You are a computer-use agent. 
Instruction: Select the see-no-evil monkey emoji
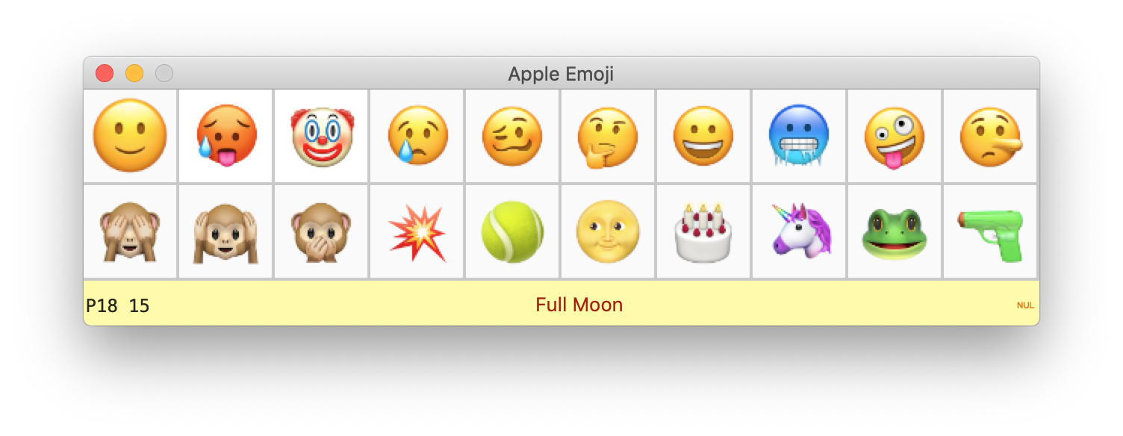(130, 231)
